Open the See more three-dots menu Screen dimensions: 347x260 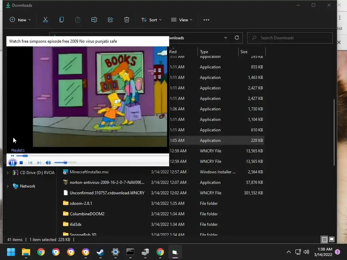pos(206,20)
